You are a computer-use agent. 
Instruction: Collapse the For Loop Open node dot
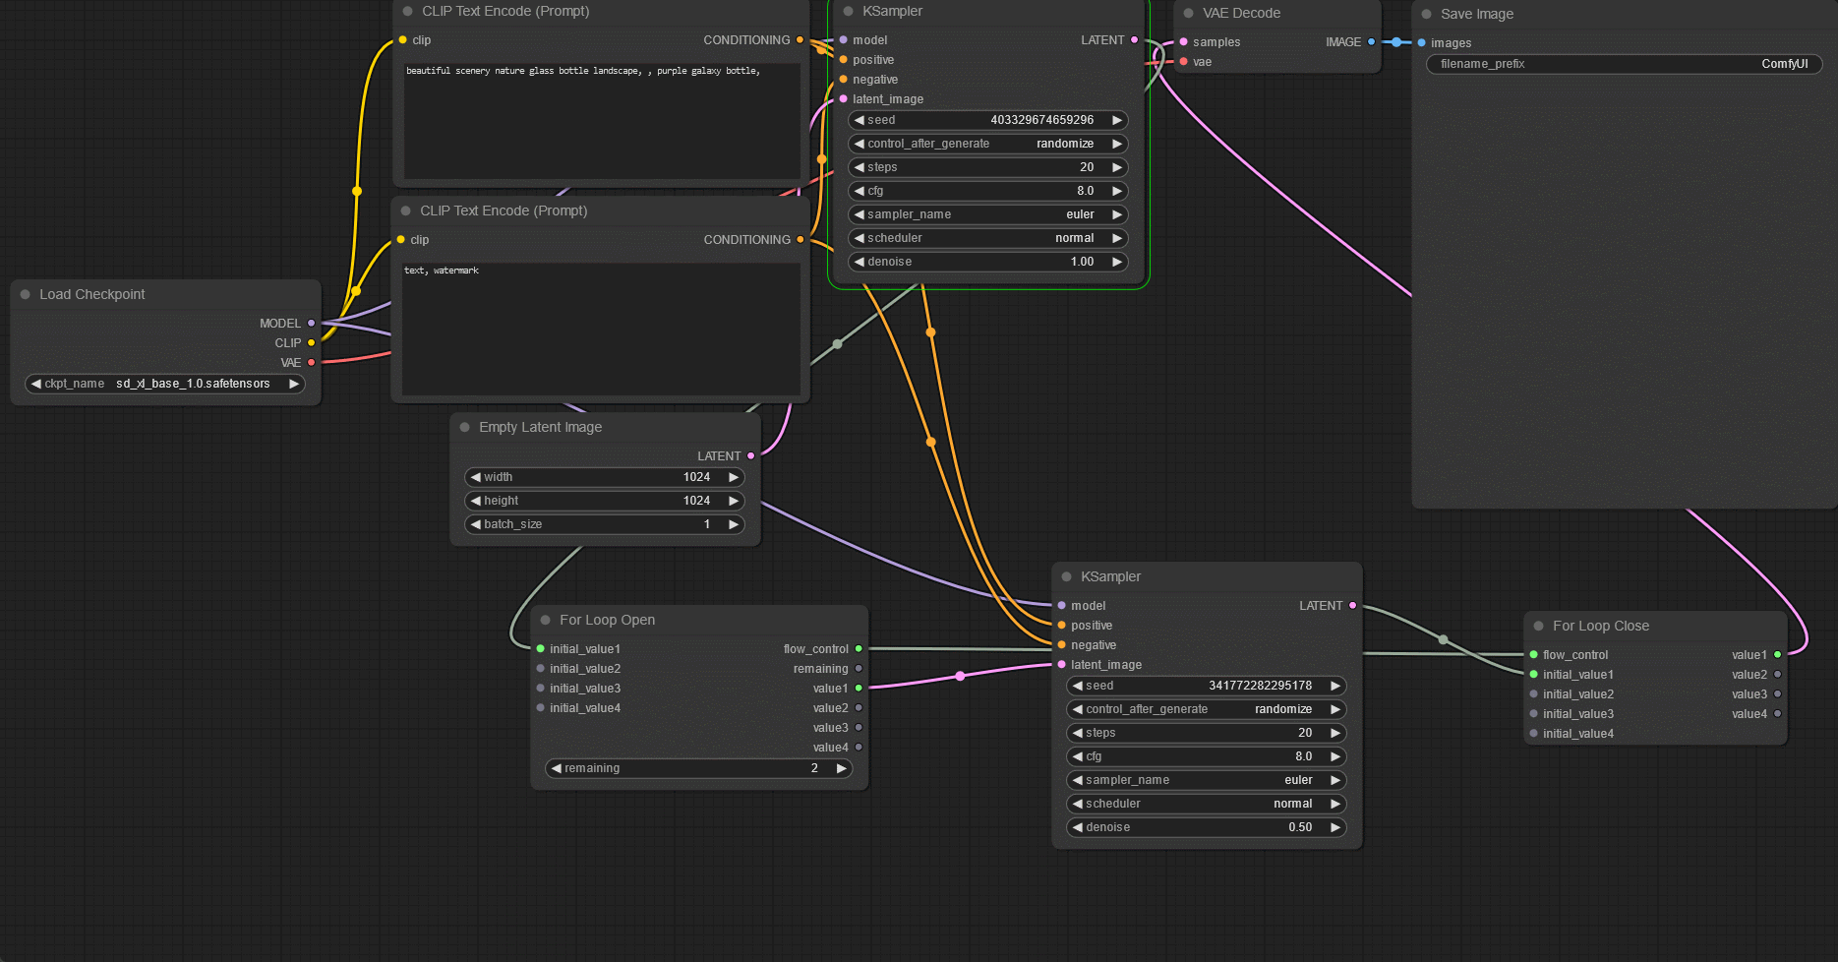[x=546, y=620]
